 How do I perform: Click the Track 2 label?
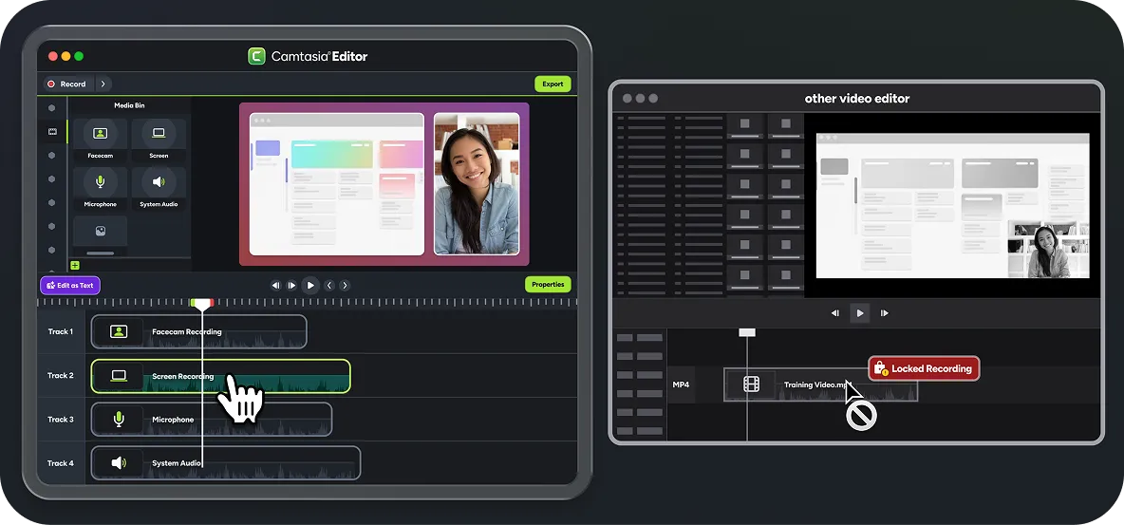(x=61, y=375)
